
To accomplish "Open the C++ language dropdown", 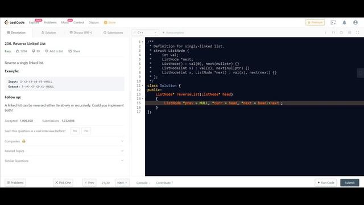I will pyautogui.click(x=146, y=32).
